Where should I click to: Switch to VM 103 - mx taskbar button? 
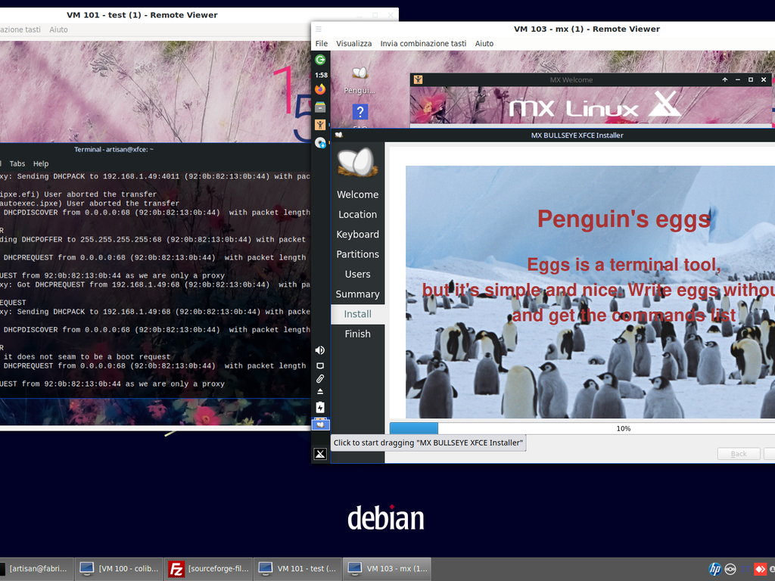click(x=387, y=569)
